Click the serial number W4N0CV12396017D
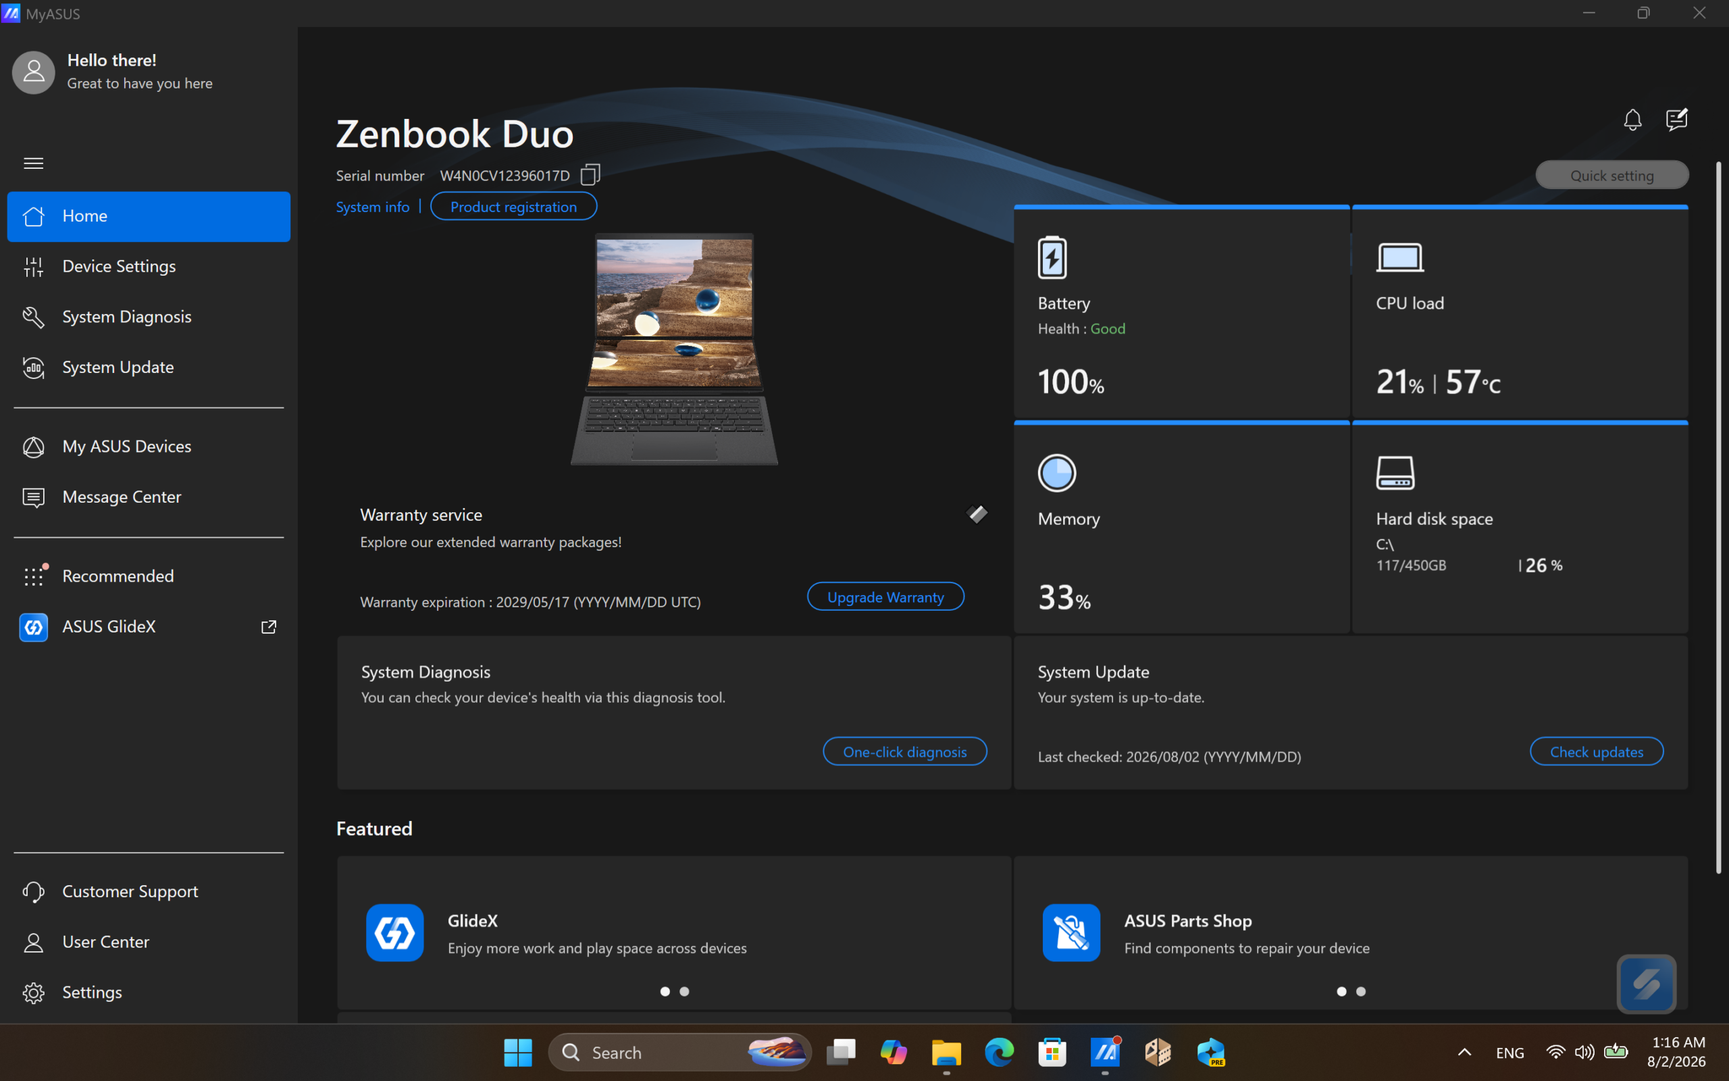The image size is (1729, 1081). coord(505,176)
